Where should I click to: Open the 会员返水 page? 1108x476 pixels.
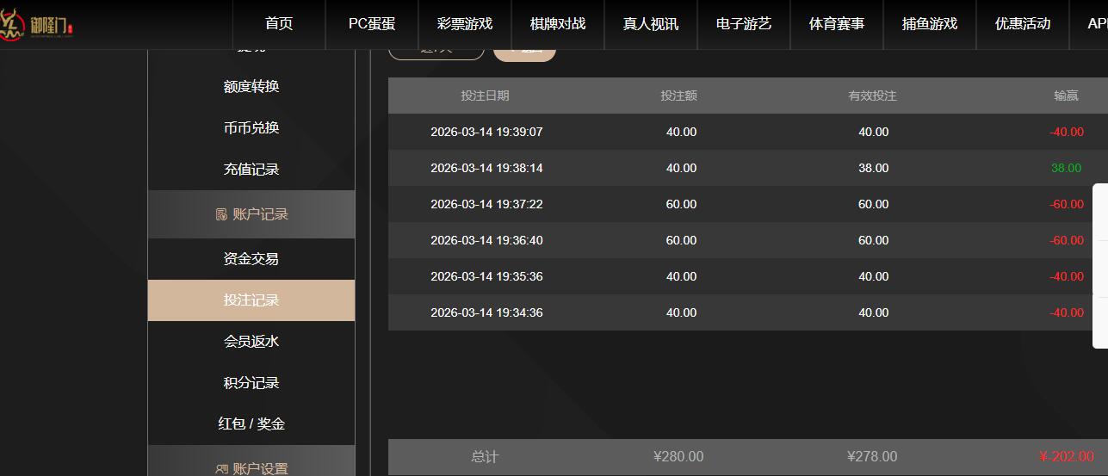click(x=251, y=342)
